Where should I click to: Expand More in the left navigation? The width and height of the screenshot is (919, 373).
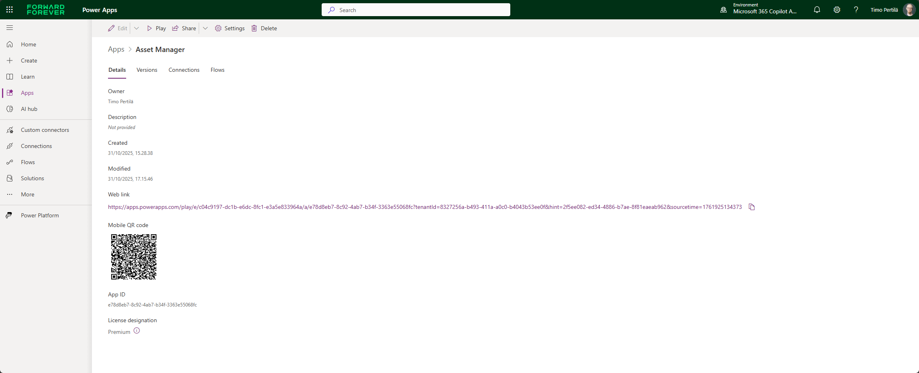pos(27,194)
